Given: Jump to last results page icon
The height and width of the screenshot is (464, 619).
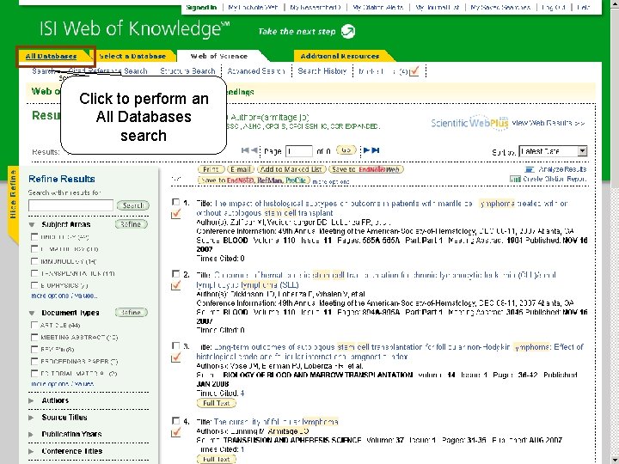Looking at the screenshot, I should pos(376,150).
